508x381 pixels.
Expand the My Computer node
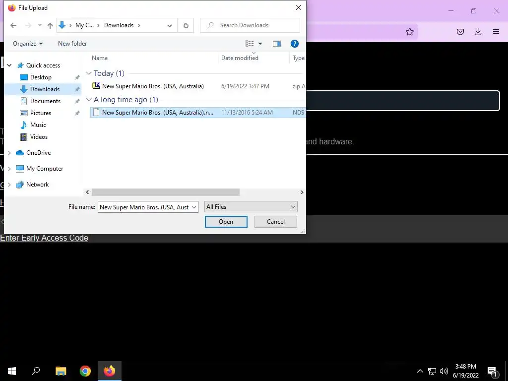click(x=9, y=169)
